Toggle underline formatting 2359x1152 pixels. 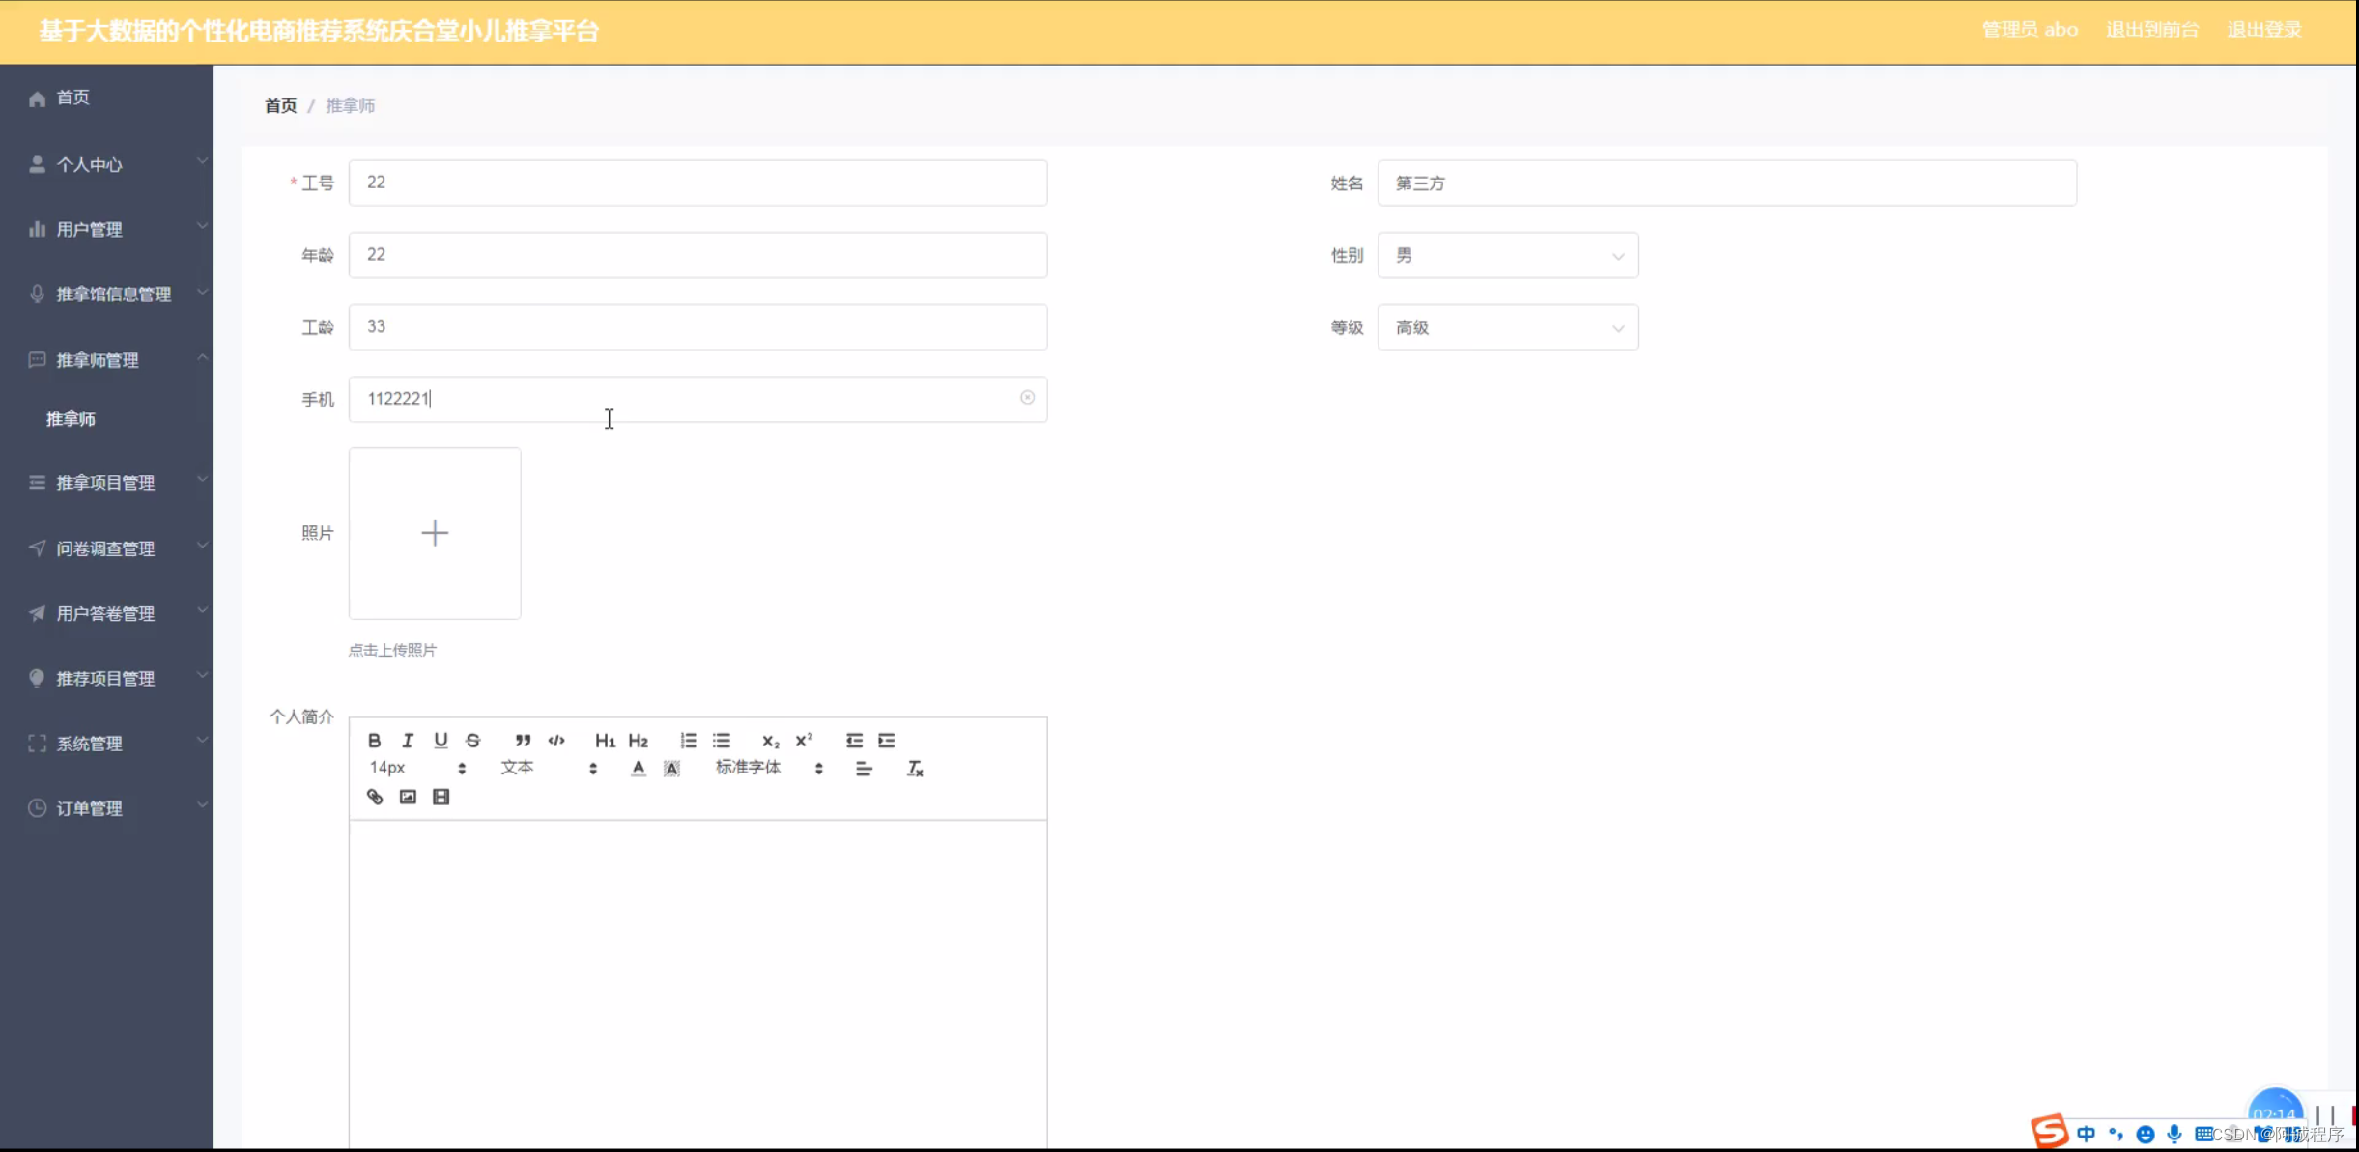[441, 740]
